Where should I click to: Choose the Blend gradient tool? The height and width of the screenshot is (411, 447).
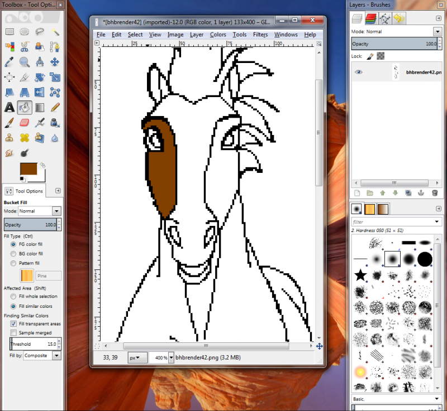point(40,108)
